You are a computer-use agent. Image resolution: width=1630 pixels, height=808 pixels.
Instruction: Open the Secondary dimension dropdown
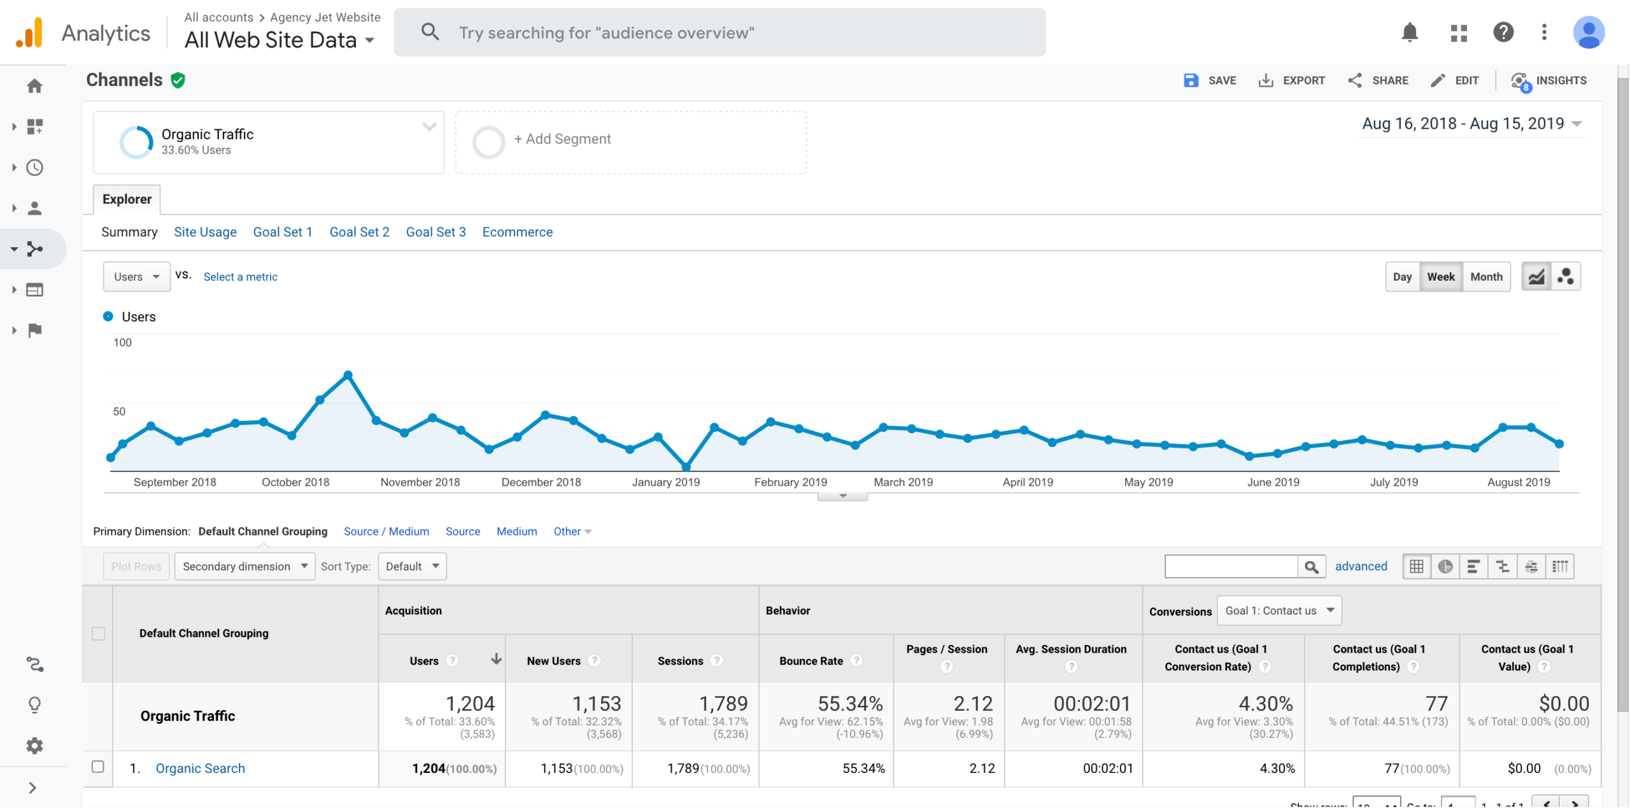244,566
